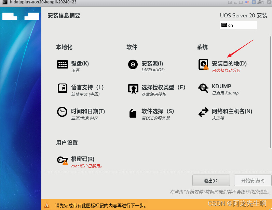Click the disc icon for 安装源

(133, 64)
